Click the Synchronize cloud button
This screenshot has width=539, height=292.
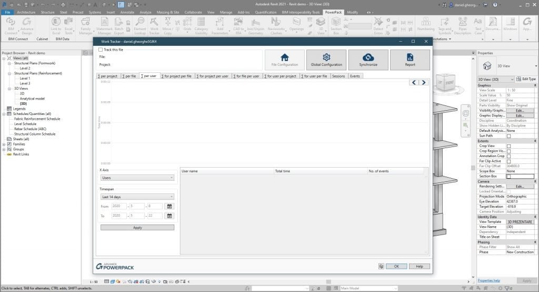(x=368, y=60)
